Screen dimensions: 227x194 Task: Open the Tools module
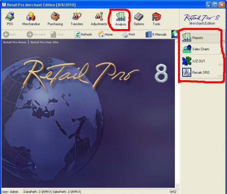(x=157, y=19)
